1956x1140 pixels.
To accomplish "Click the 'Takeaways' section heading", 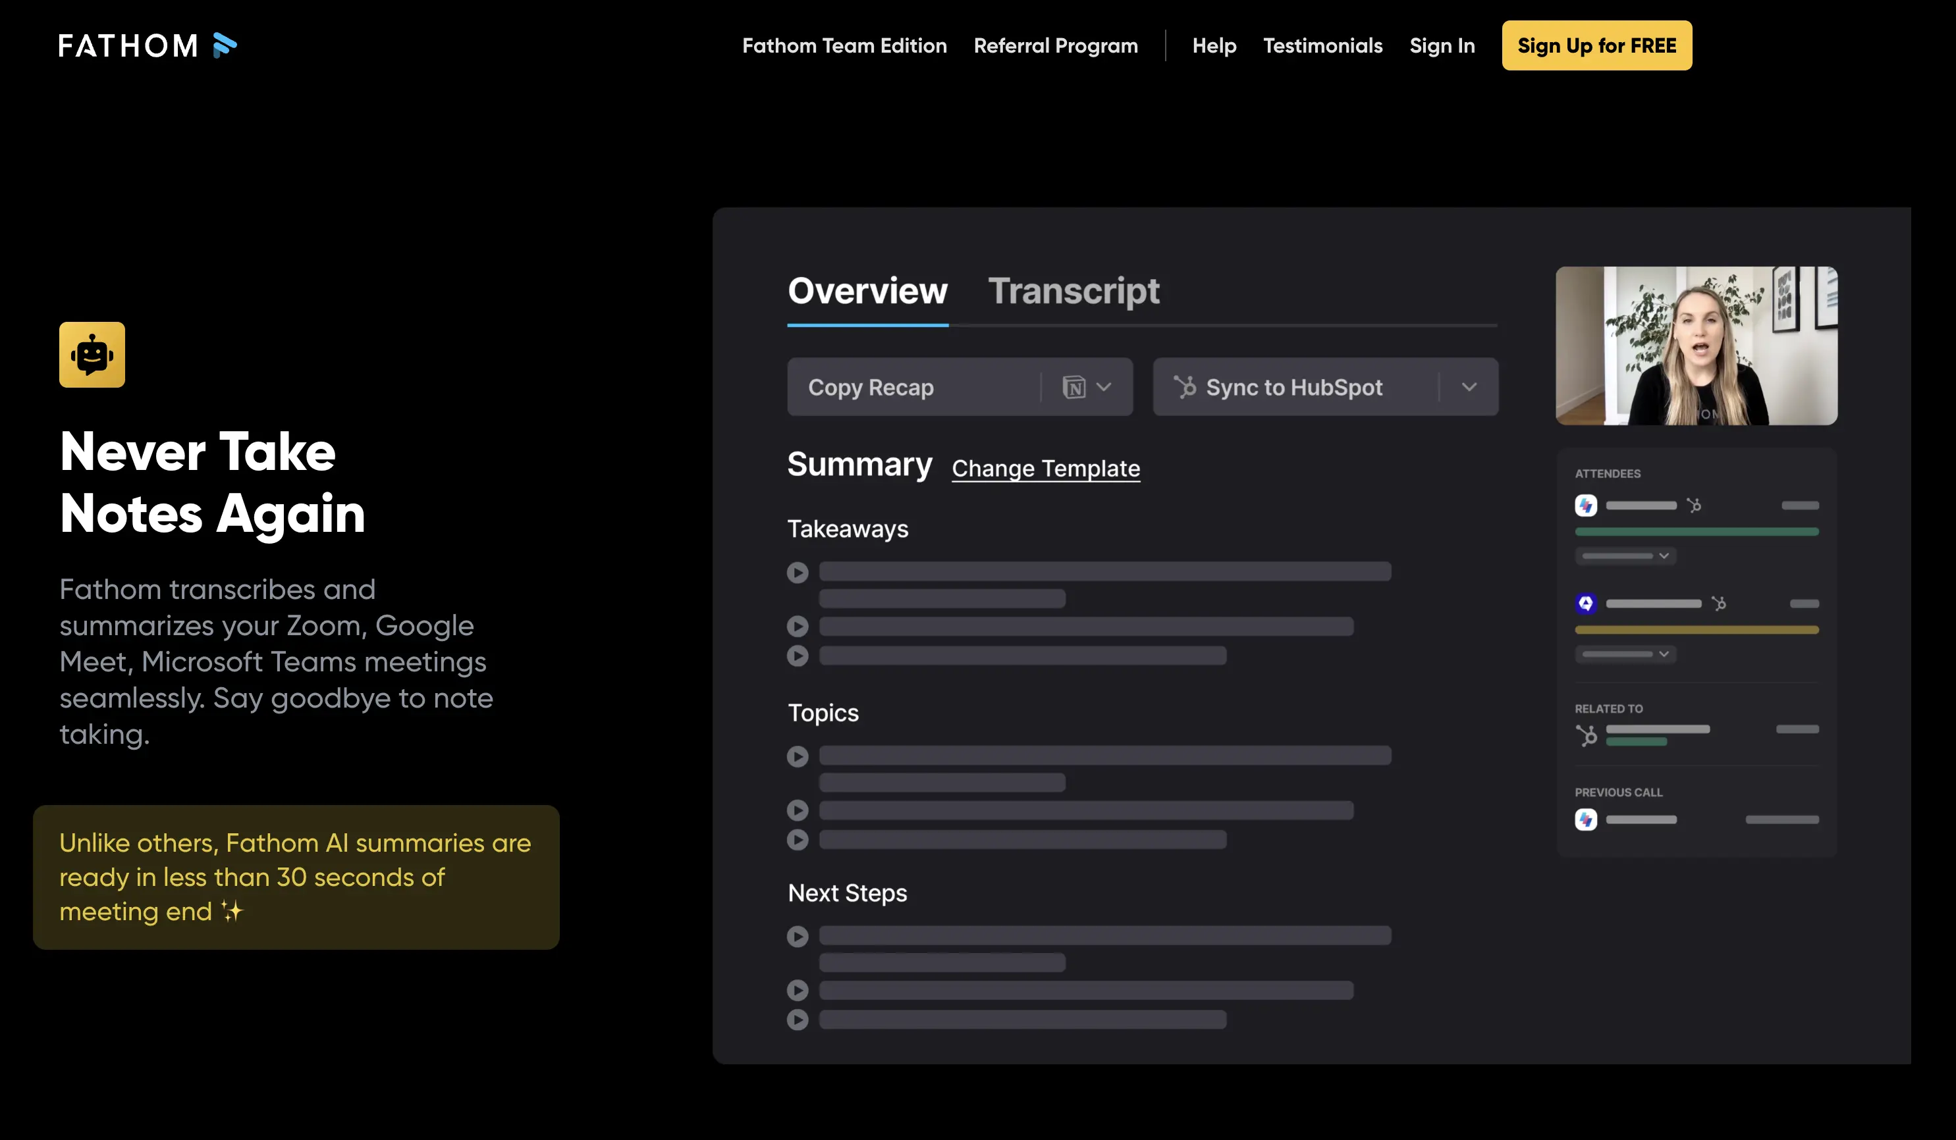I will [848, 529].
